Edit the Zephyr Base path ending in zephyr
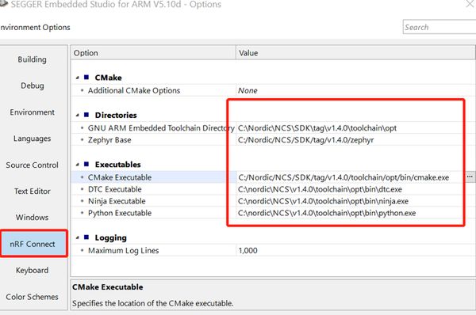 point(305,140)
